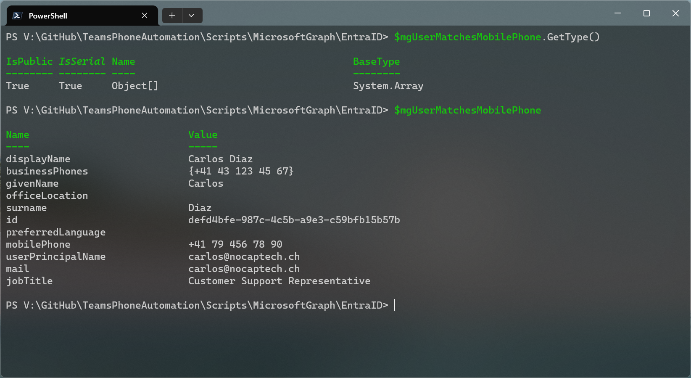Click the IsPublic column header
Viewport: 691px width, 378px height.
29,61
